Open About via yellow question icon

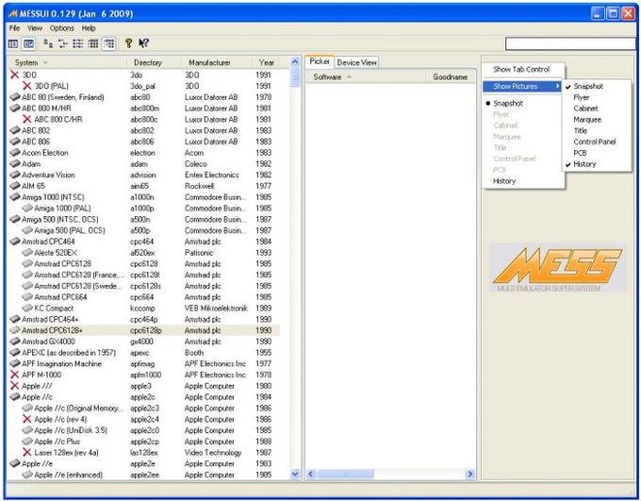click(x=128, y=43)
